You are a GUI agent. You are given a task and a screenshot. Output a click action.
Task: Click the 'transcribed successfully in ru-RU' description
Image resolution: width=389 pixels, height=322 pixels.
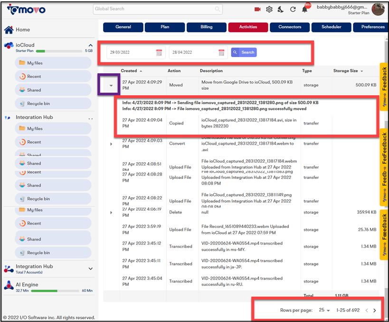pos(242,281)
